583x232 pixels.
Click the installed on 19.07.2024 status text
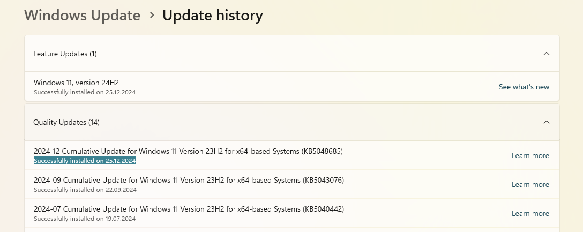[x=85, y=219]
